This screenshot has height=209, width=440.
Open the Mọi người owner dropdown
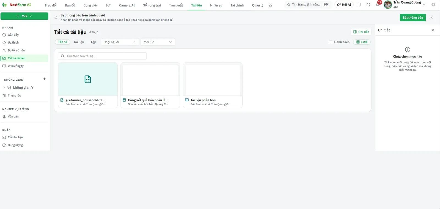point(120,42)
